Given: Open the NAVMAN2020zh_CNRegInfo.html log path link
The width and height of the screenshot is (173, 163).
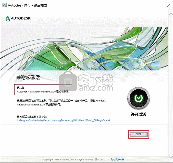Looking at the screenshot, I should [64, 120].
